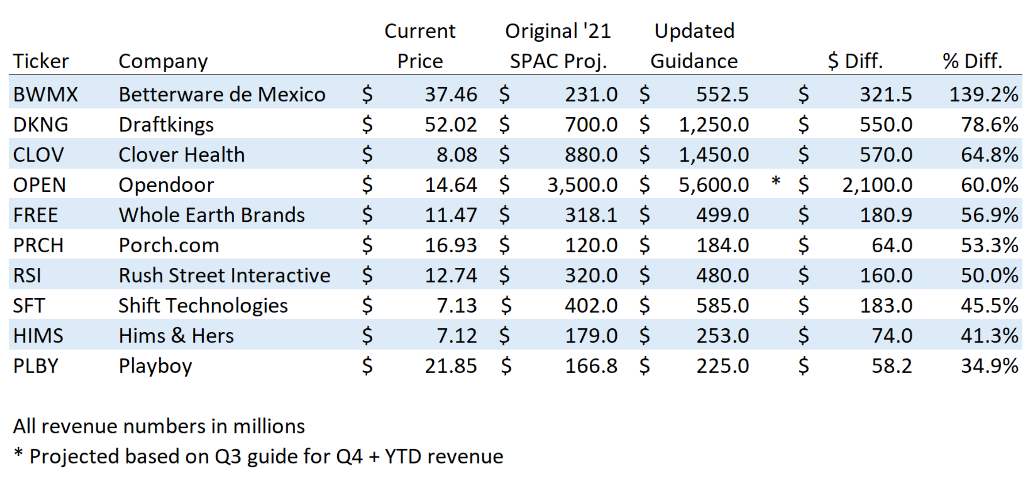This screenshot has width=1036, height=479.
Task: Select the 318.1 projection value
Action: coord(591,215)
